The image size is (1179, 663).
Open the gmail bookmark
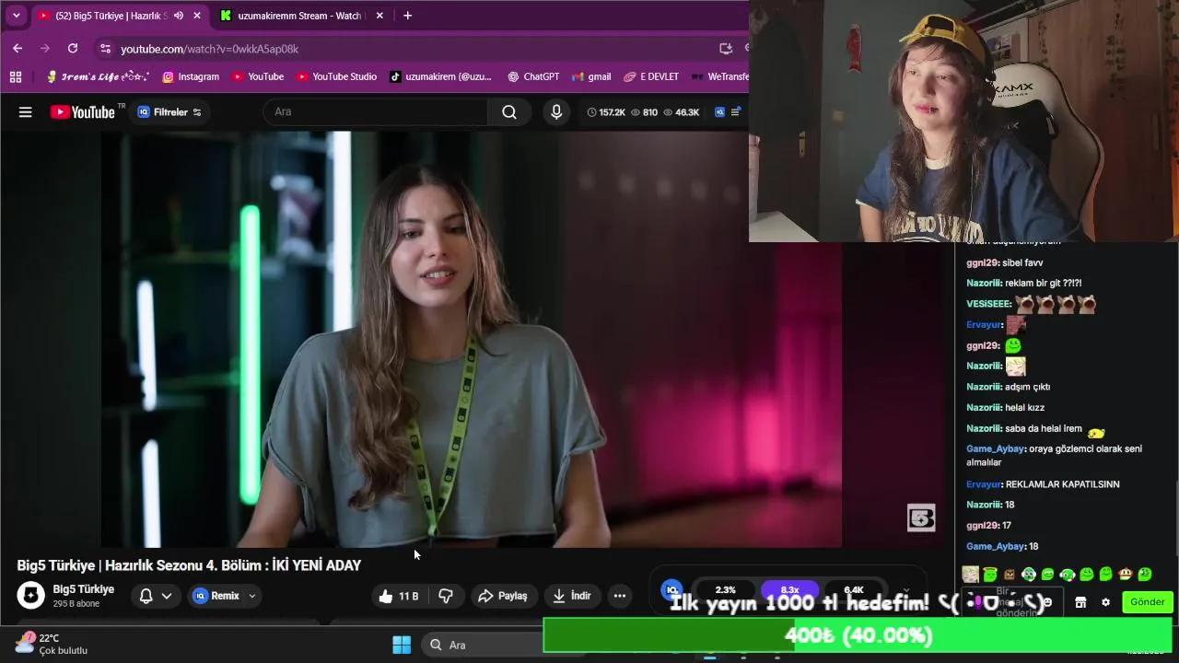(x=591, y=76)
